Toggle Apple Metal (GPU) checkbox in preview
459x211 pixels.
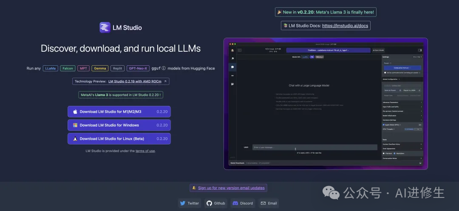click(x=384, y=125)
